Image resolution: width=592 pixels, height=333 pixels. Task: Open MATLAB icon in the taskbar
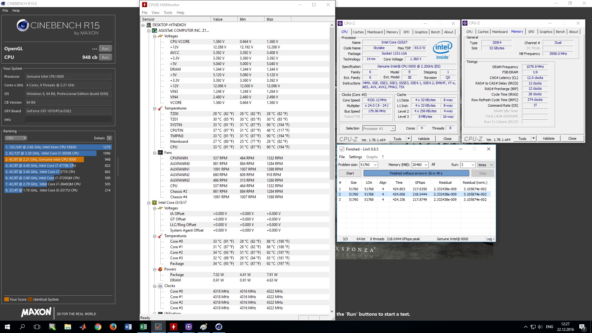[83, 327]
